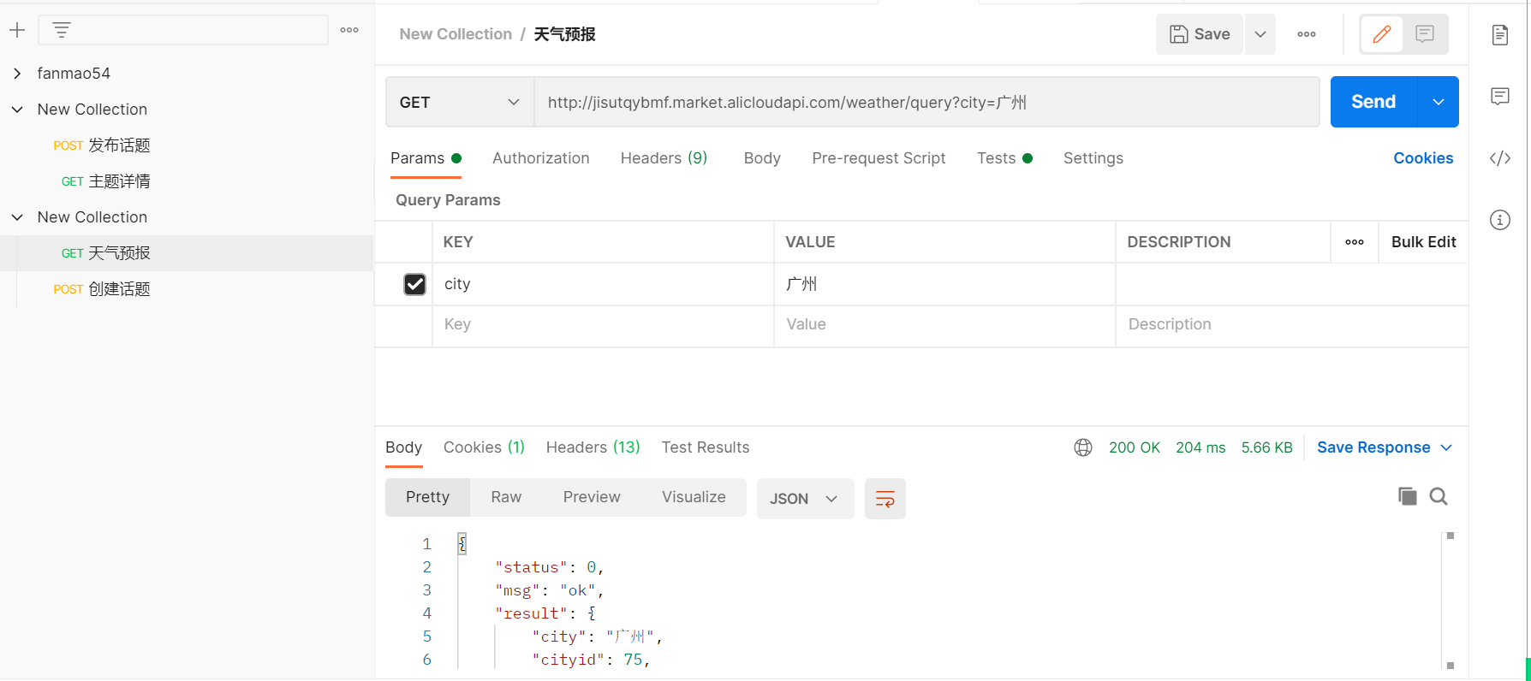Image resolution: width=1531 pixels, height=681 pixels.
Task: Click 广州 parameter value cell
Action: [944, 284]
